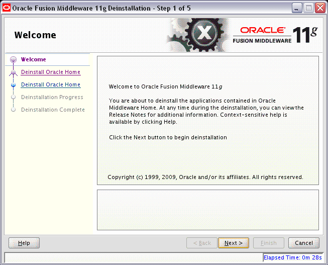The image size is (328, 265).
Task: Click the Next button
Action: click(x=234, y=243)
